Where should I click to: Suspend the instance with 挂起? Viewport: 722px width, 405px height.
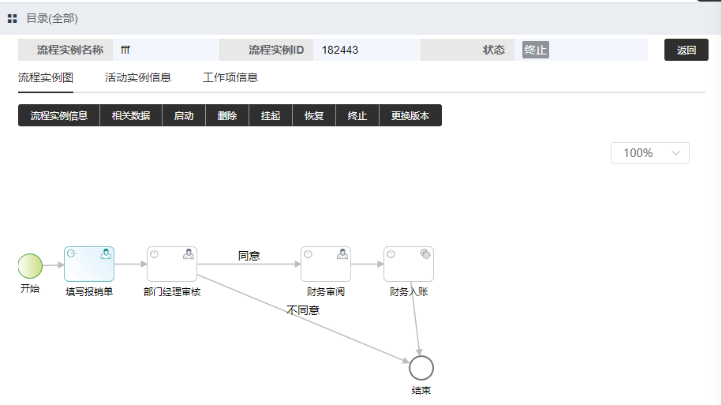271,115
